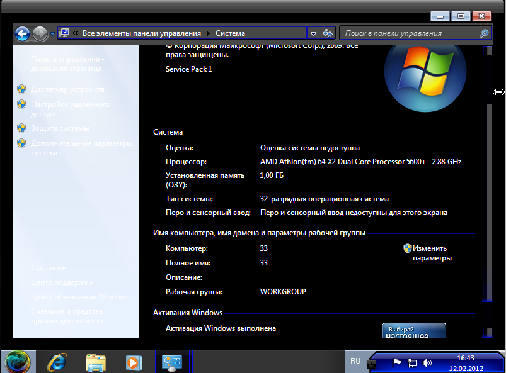The height and width of the screenshot is (373, 506).
Task: Click the scrollbar down arrow
Action: point(487,332)
